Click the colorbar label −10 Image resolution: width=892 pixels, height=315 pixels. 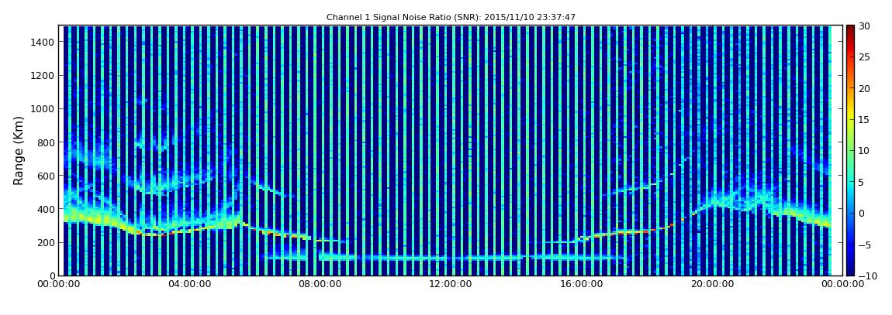coord(867,276)
